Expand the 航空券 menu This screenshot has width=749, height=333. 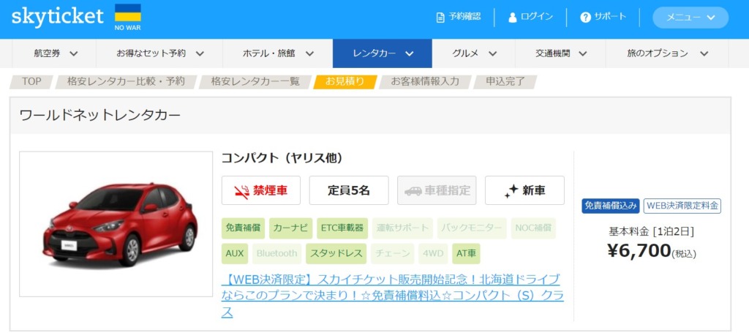coord(54,53)
